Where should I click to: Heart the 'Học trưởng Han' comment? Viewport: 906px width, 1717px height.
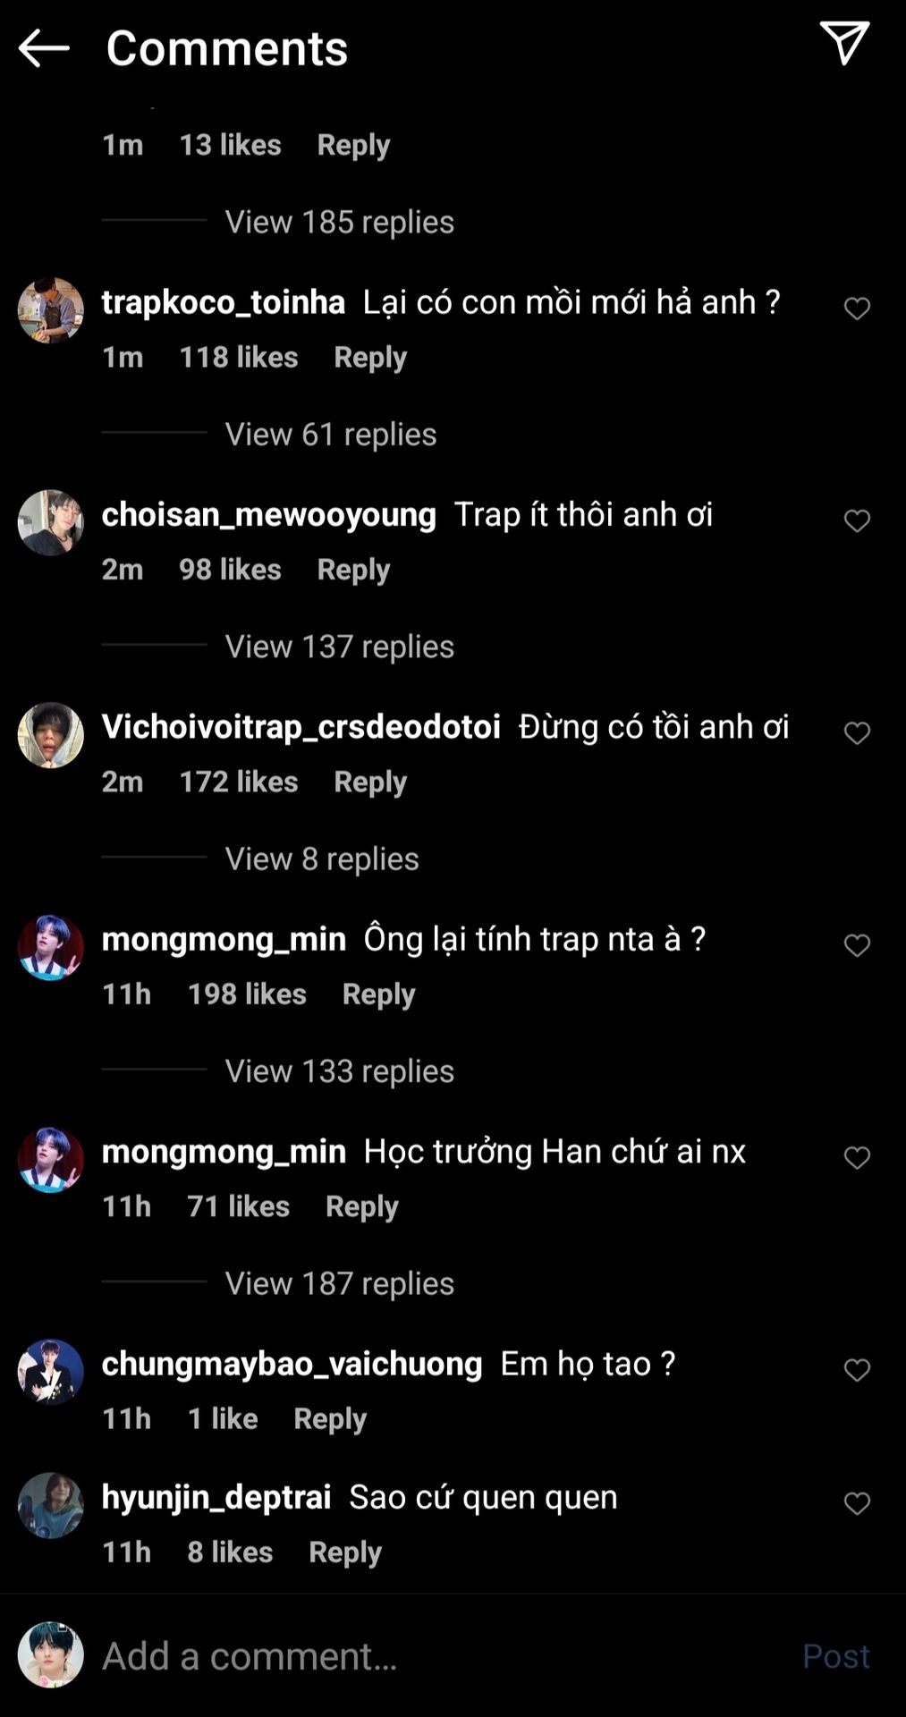point(857,1158)
